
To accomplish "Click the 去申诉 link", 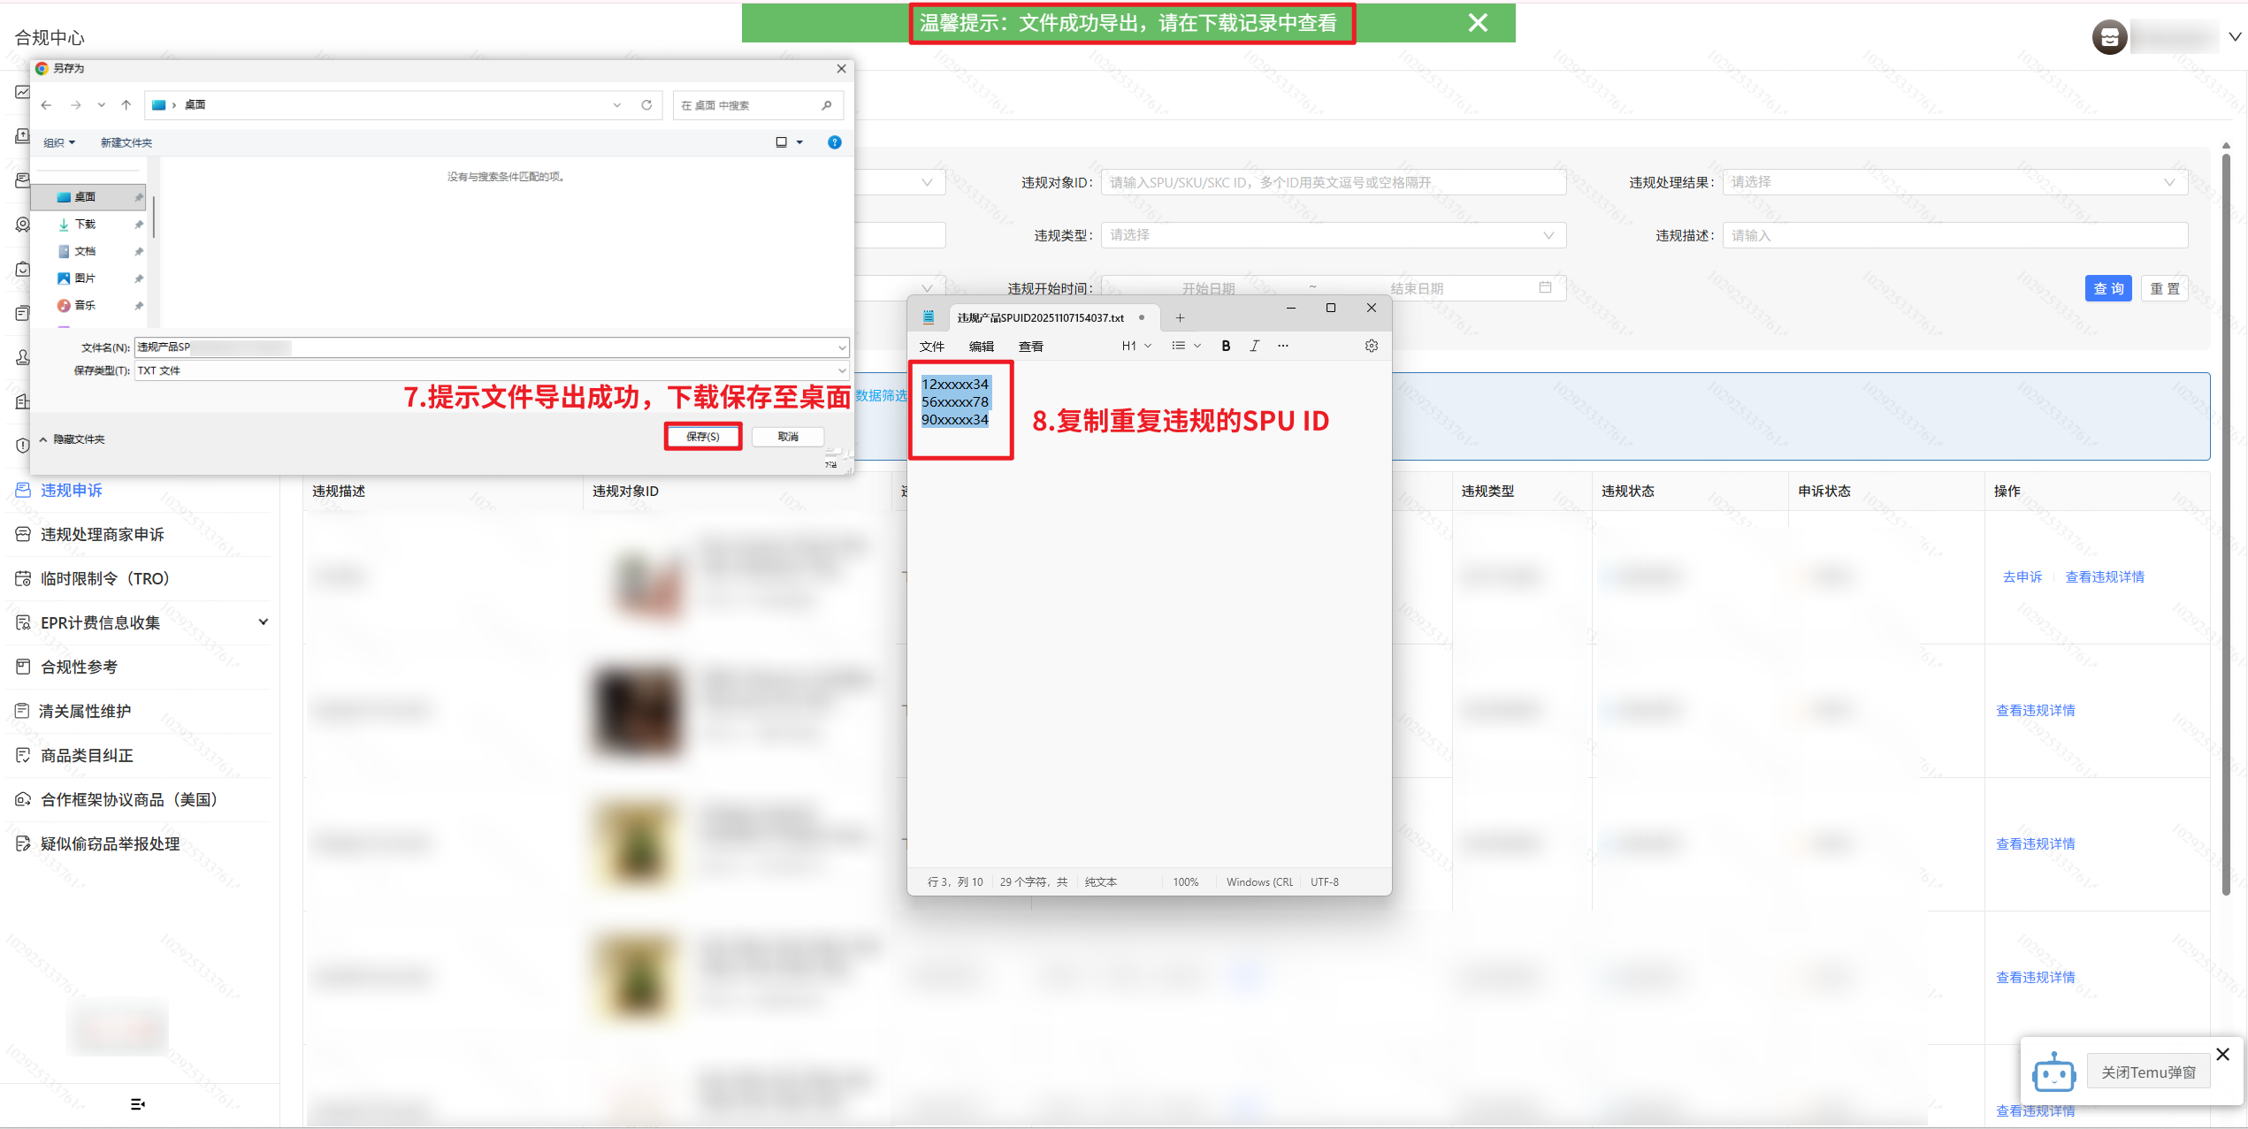I will [x=2022, y=577].
